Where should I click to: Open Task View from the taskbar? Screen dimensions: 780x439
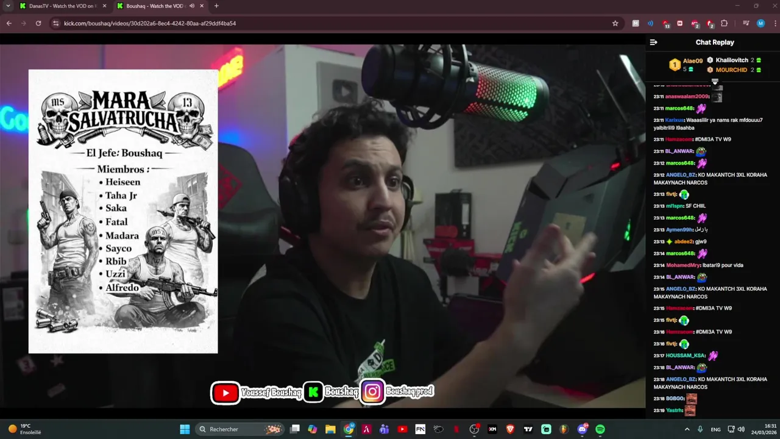295,429
